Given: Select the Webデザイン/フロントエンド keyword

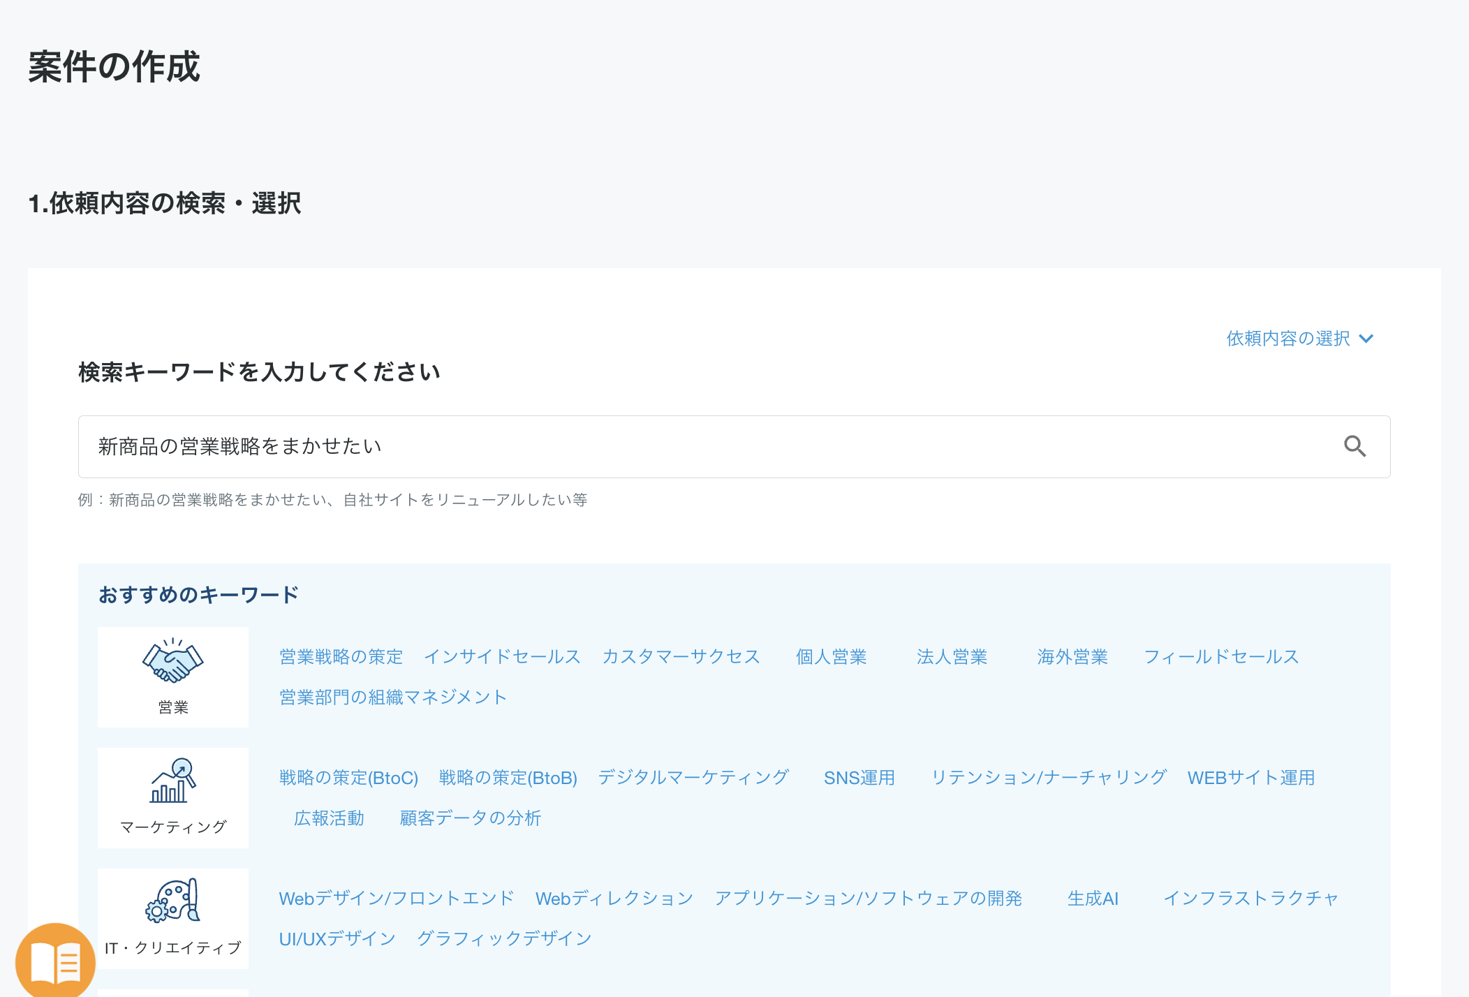Looking at the screenshot, I should [x=396, y=899].
